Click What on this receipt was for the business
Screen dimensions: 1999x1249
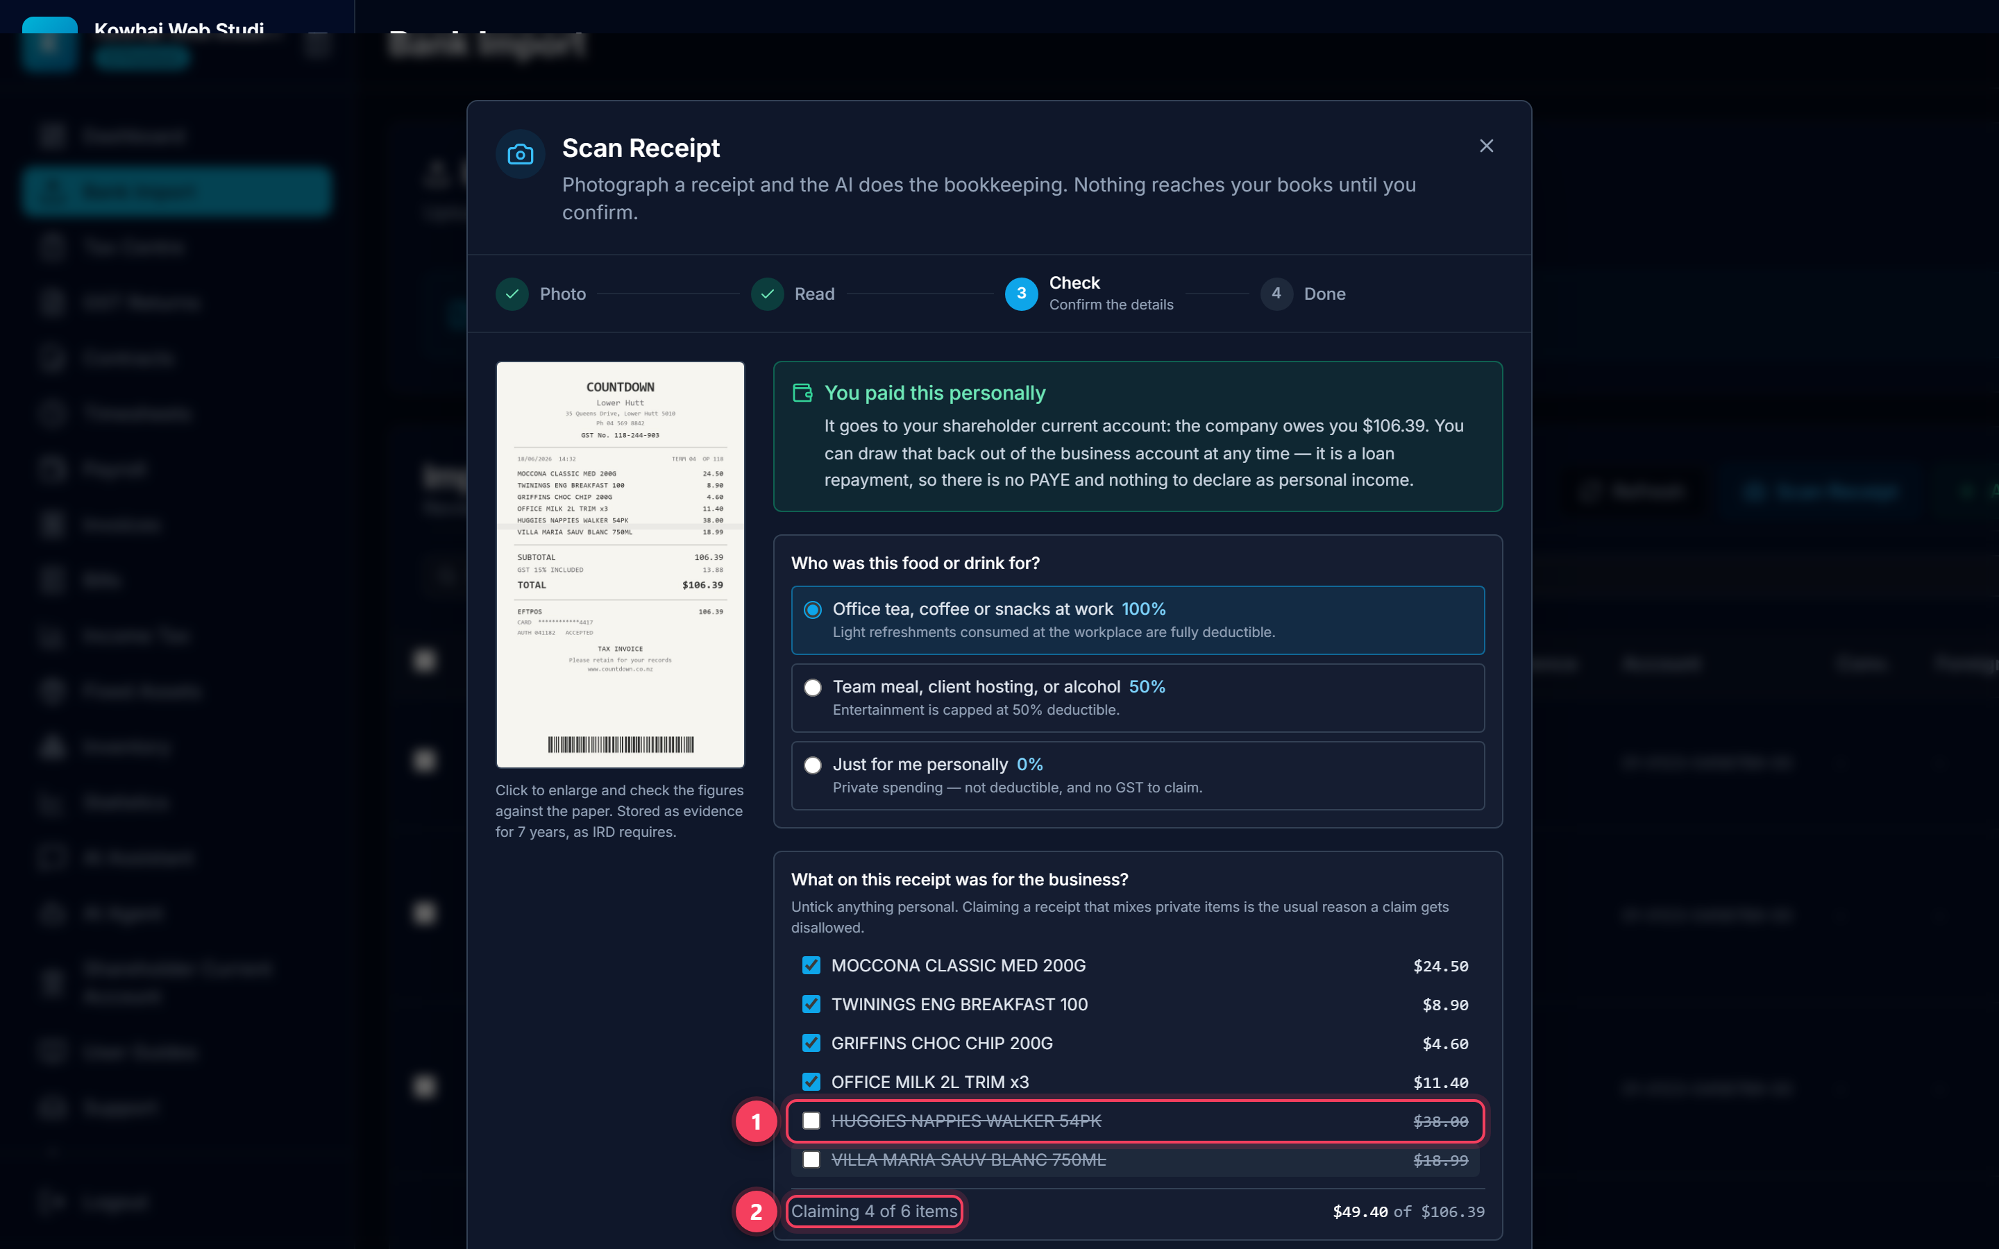point(959,880)
